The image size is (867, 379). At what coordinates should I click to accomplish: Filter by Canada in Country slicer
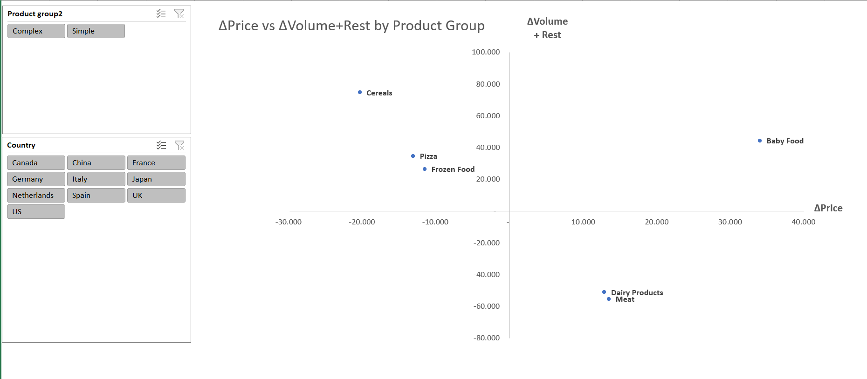(36, 163)
